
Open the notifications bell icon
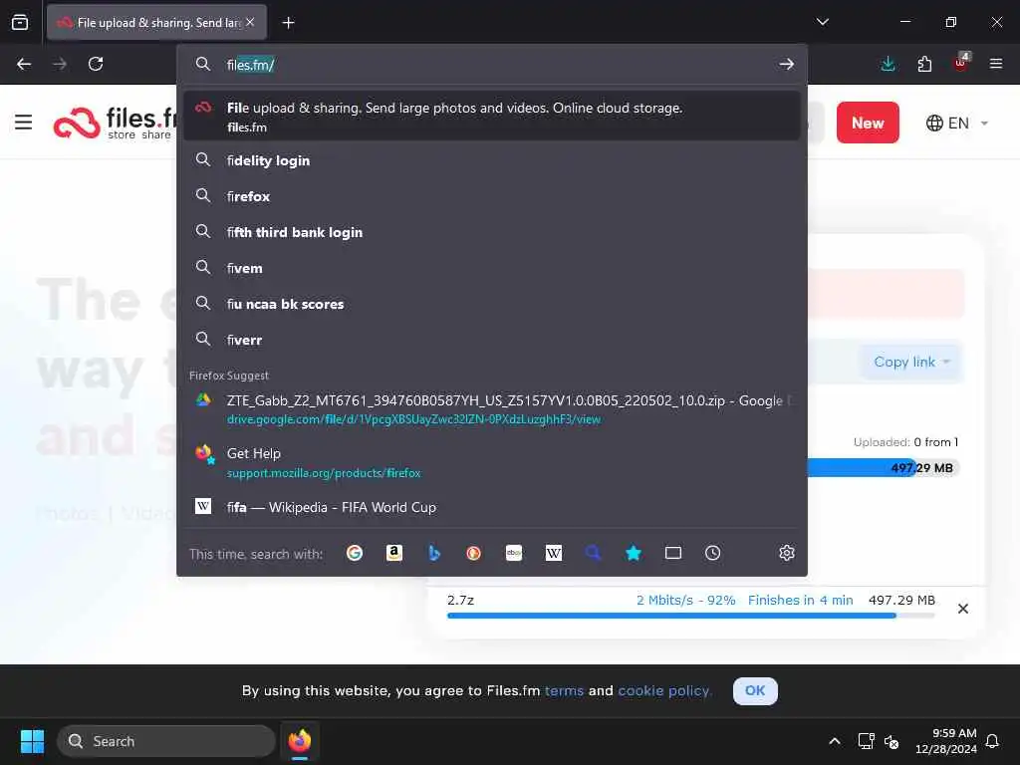click(x=992, y=741)
